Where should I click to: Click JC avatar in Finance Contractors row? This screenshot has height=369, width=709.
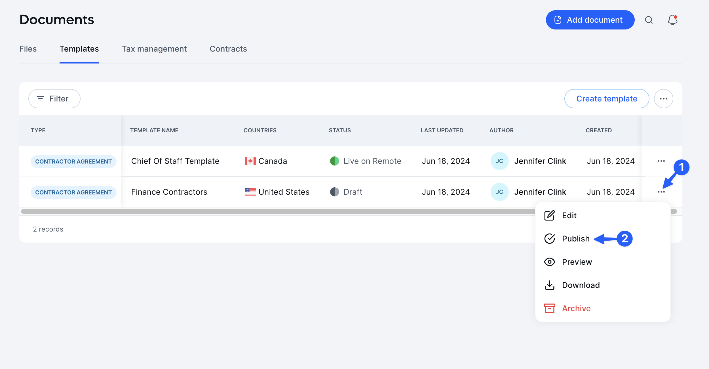[500, 192]
